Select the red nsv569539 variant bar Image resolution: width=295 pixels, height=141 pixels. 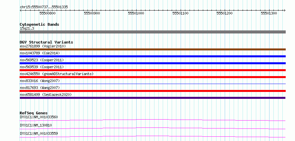point(152,70)
